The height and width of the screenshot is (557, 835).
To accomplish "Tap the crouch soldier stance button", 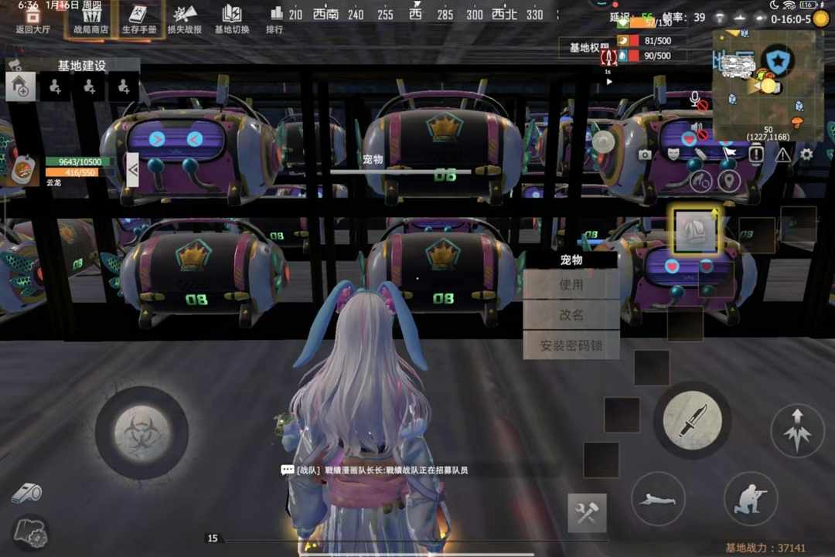I will point(750,498).
